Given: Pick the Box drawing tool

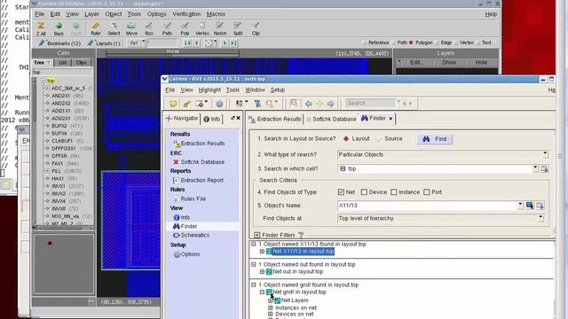Looking at the screenshot, I should pyautogui.click(x=149, y=28).
